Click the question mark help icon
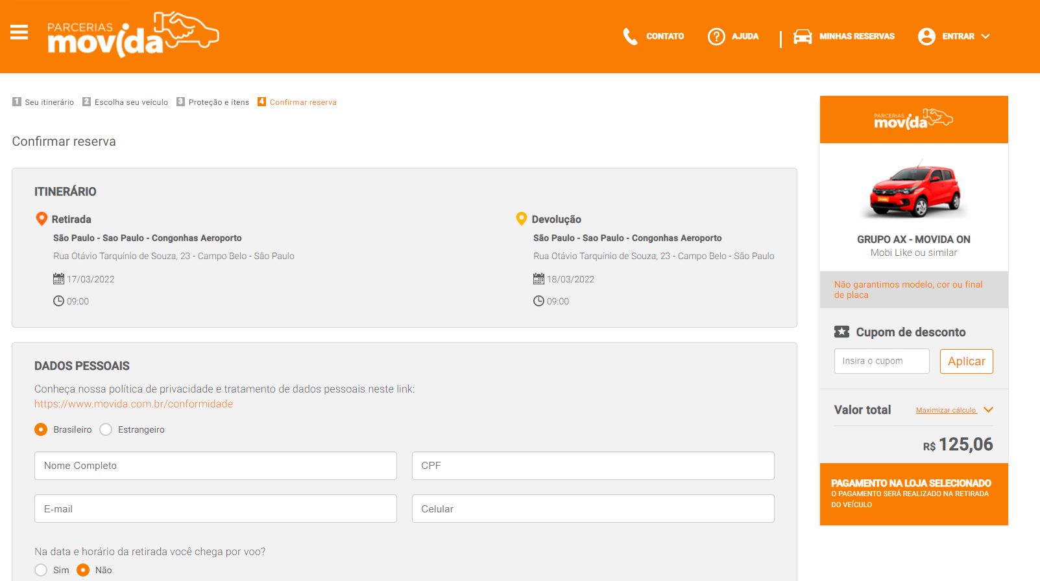The width and height of the screenshot is (1040, 581). tap(716, 36)
